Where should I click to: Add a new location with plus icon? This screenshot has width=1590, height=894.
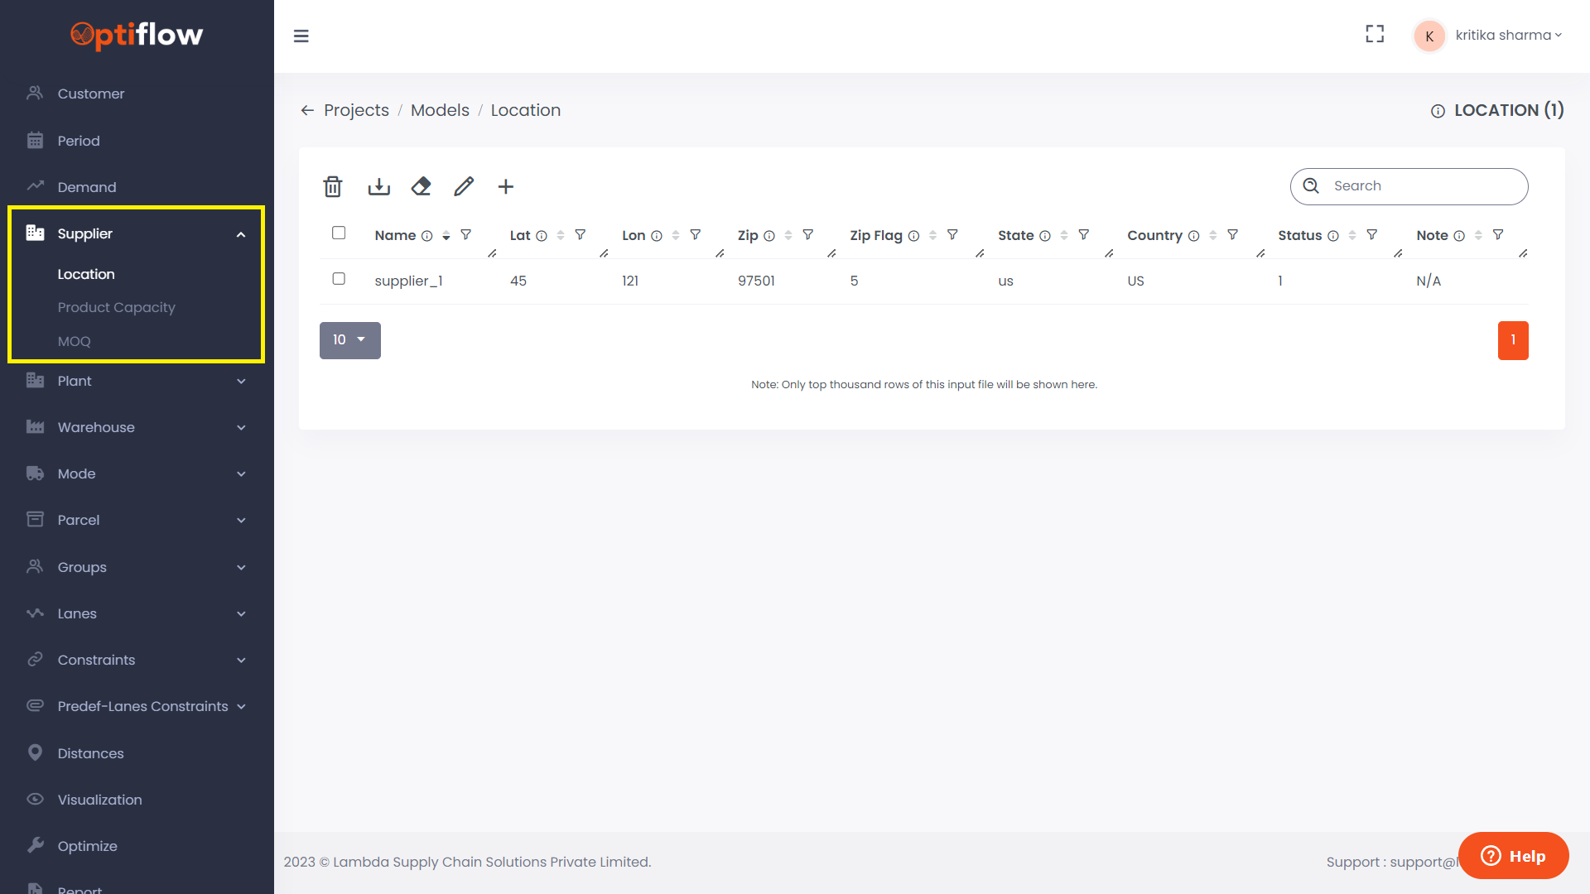pos(505,187)
